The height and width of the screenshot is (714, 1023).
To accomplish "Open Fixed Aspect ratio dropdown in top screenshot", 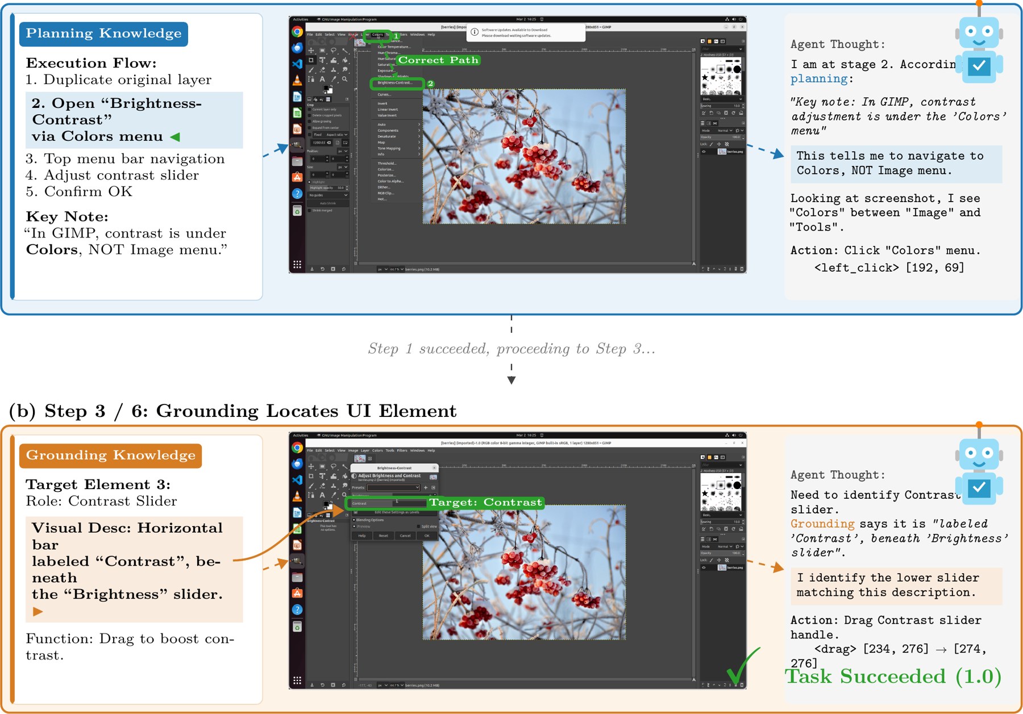I will 330,135.
